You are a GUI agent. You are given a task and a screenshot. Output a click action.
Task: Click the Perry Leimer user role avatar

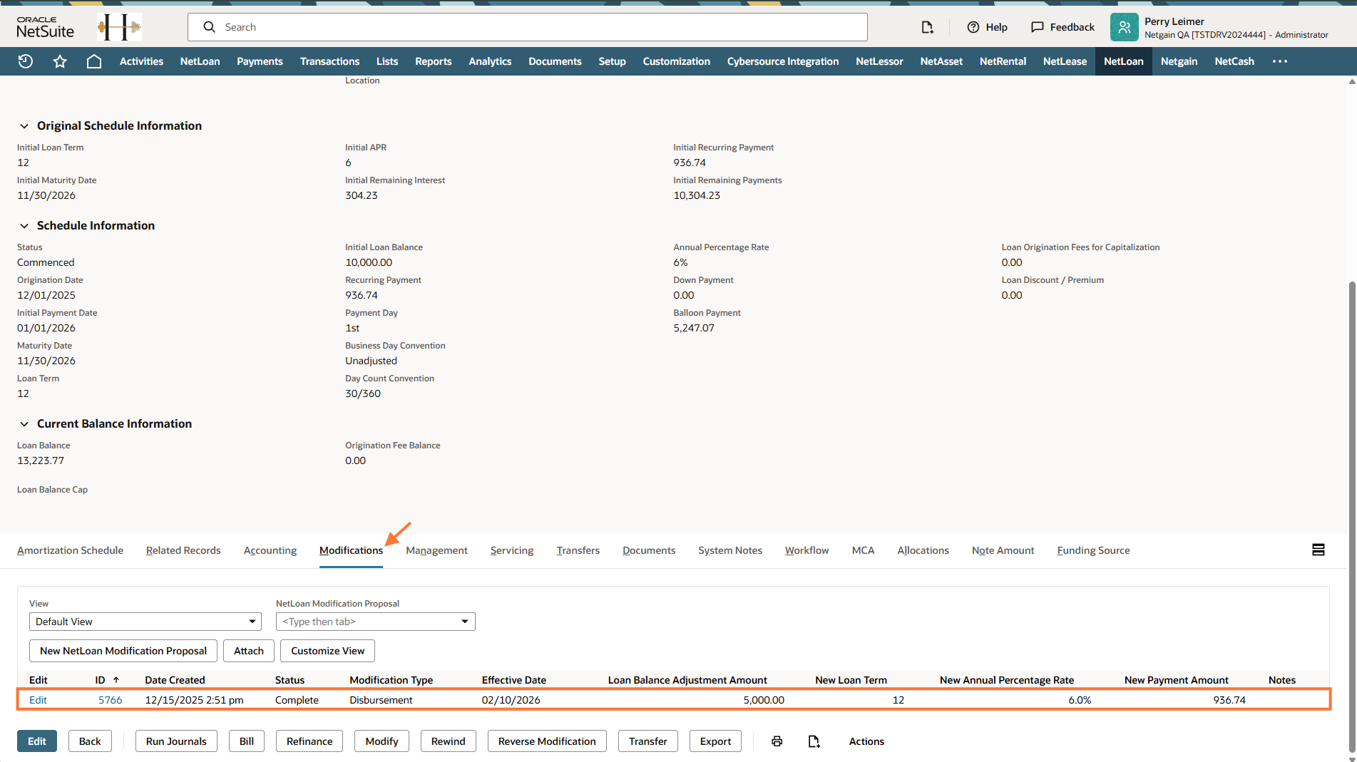point(1124,27)
